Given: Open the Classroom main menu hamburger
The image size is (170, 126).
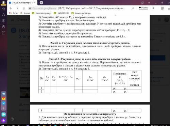Looking at the screenshot, I should [x=12, y=20].
